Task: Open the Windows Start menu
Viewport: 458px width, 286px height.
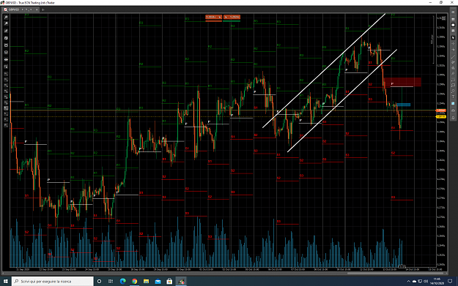Action: (6, 282)
